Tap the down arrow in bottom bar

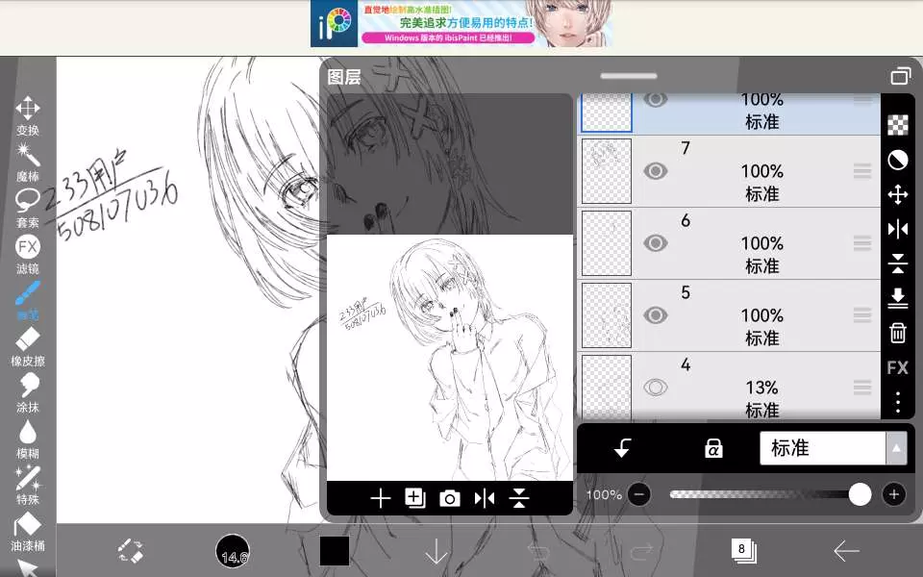[x=437, y=551]
